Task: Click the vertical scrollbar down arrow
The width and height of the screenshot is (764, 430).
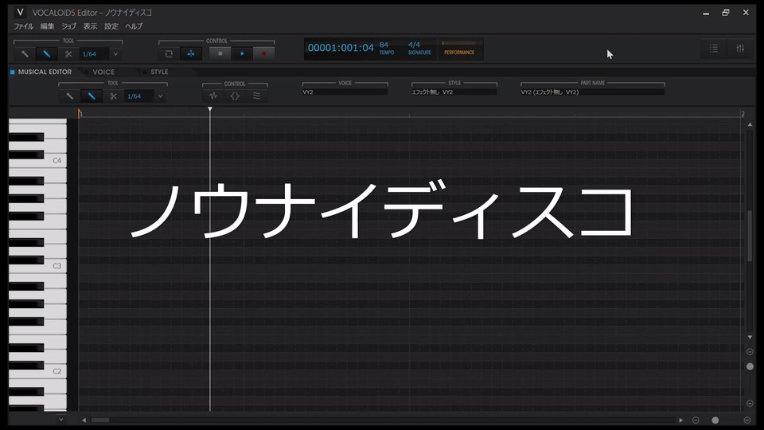Action: 750,338
